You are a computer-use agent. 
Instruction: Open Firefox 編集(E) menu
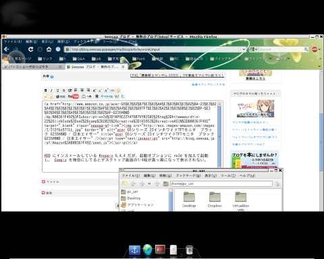31,42
